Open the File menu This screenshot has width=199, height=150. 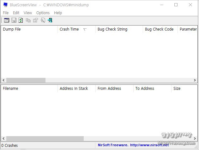click(6, 13)
